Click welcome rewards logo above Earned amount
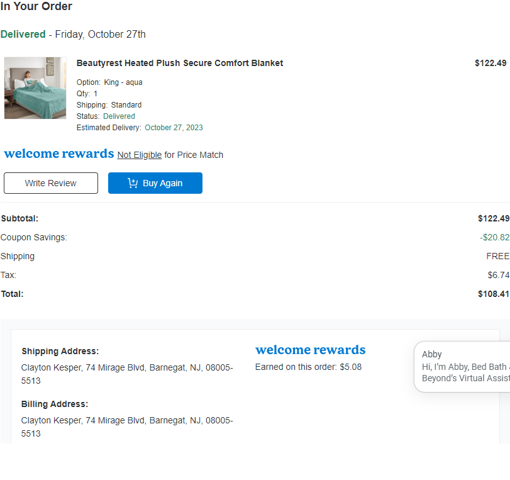The image size is (510, 480). coord(310,350)
